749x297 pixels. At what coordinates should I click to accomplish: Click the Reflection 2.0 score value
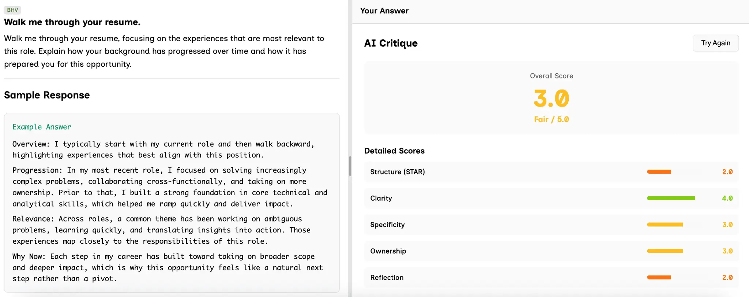pos(727,278)
